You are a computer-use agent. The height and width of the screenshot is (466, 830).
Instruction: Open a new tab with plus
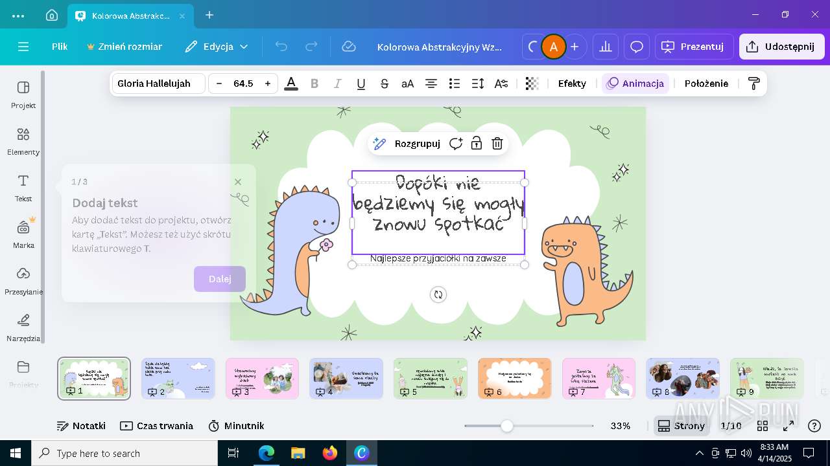tap(209, 15)
